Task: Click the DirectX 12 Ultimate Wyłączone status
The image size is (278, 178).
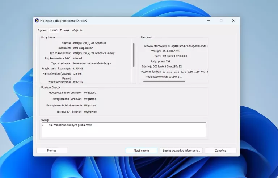Action: click(91, 112)
